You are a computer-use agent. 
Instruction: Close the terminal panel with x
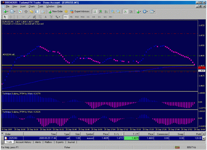click(2, 134)
